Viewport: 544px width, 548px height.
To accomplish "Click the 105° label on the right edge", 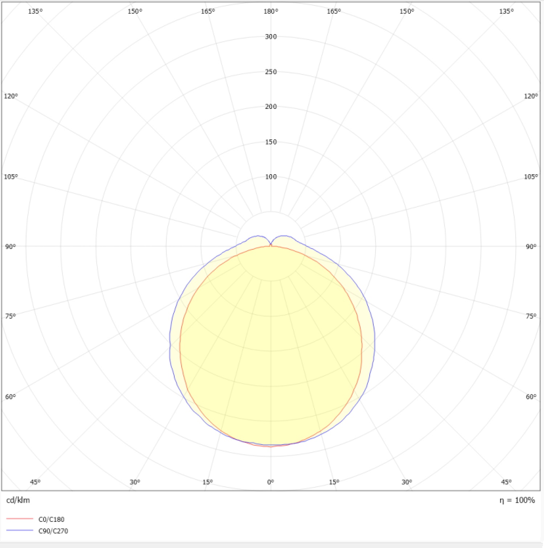I will click(x=531, y=177).
